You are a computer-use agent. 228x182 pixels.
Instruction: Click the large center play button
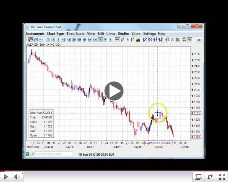(114, 91)
